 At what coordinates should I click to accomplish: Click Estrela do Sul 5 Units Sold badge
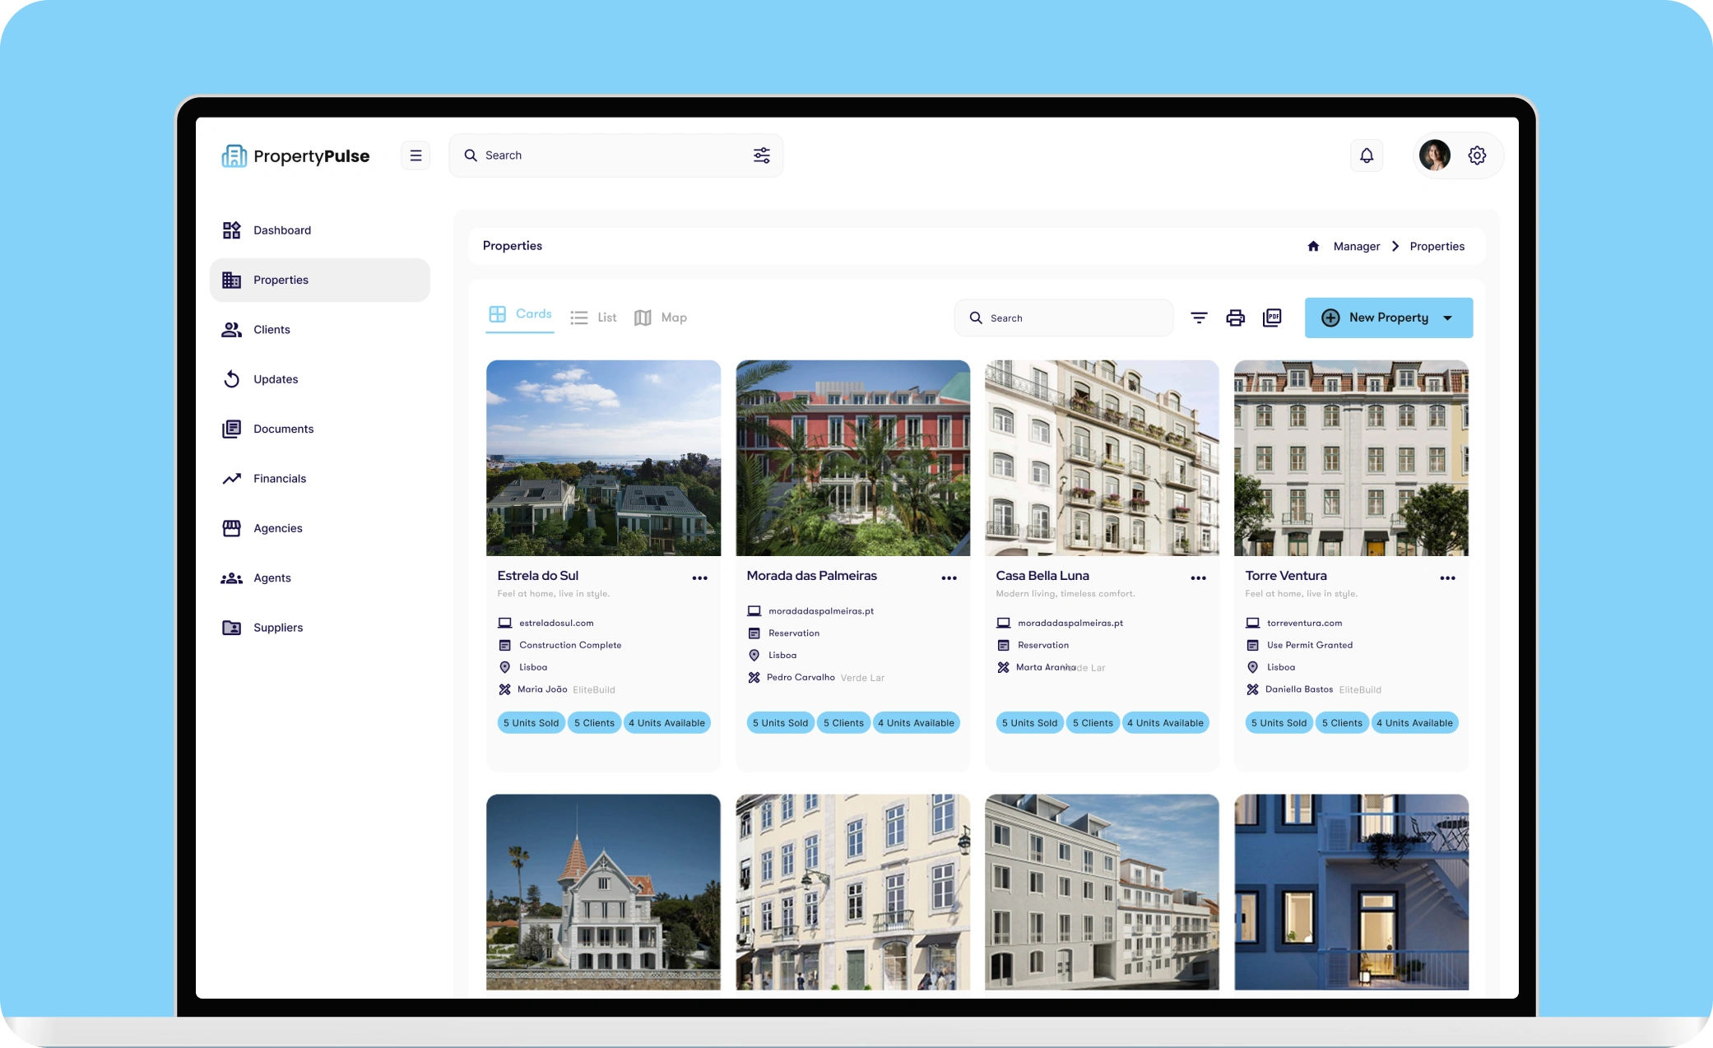(531, 723)
